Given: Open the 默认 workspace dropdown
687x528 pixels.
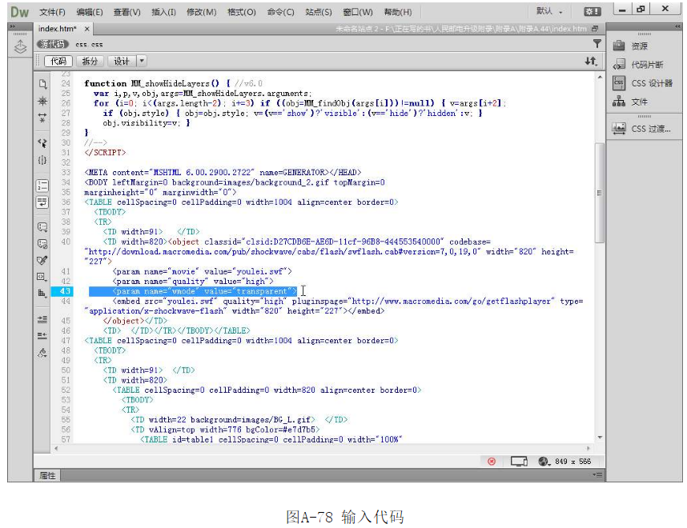Looking at the screenshot, I should [x=549, y=12].
